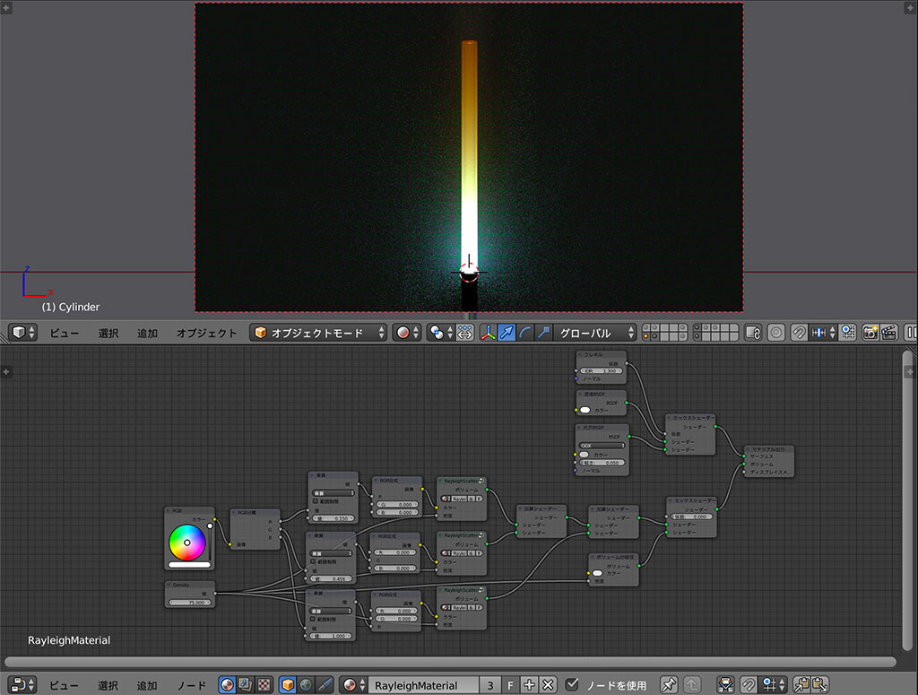Click the material user count 3 button

(490, 684)
